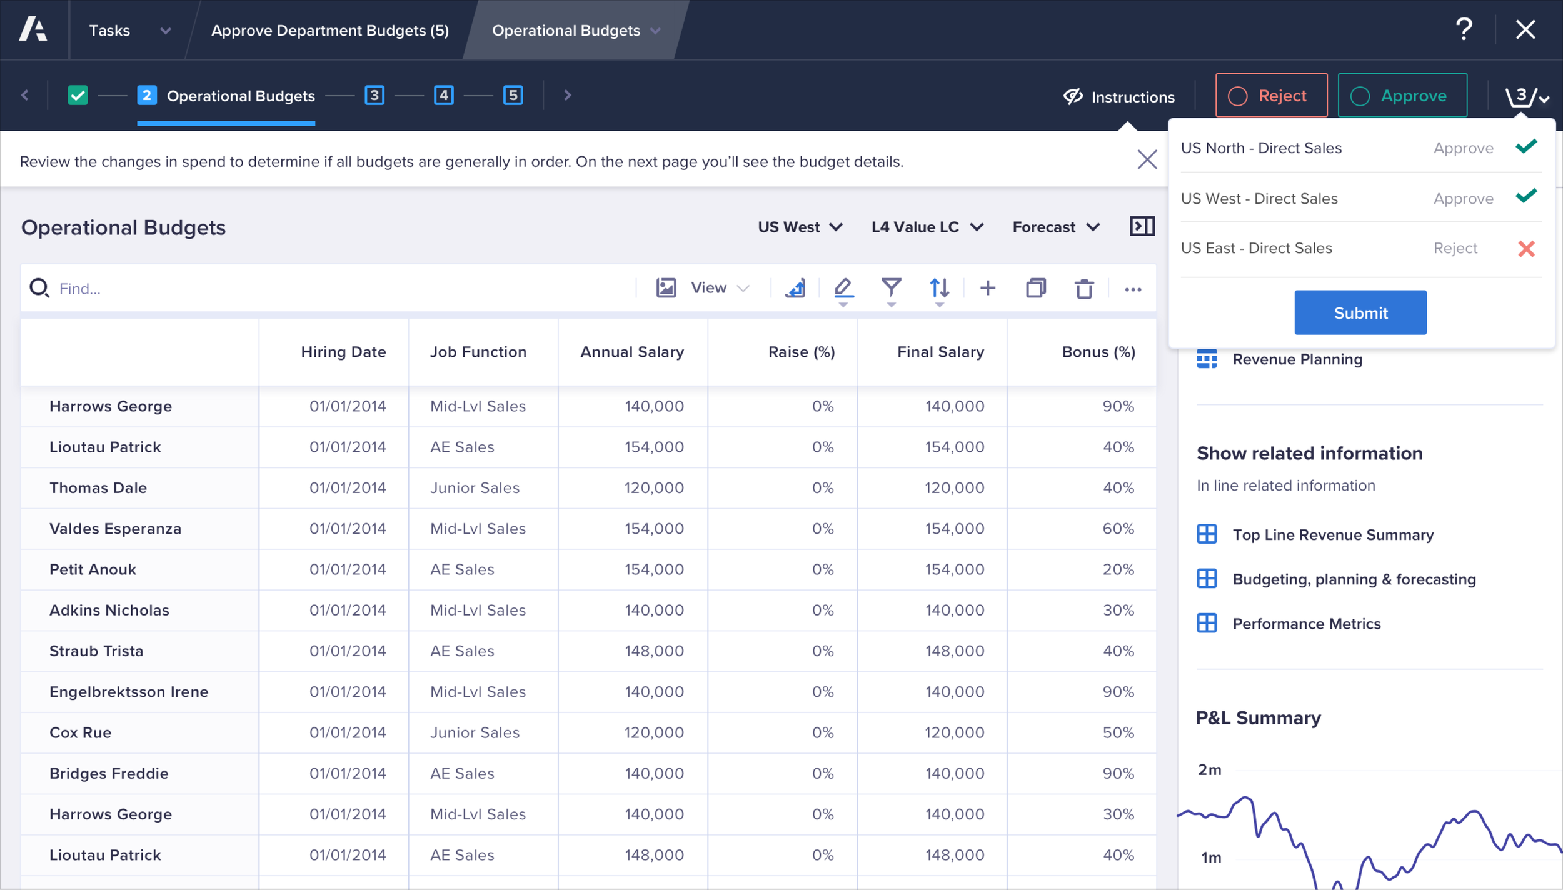Viewport: 1563px width, 890px height.
Task: Click the side panel collapse icon
Action: tap(1142, 226)
